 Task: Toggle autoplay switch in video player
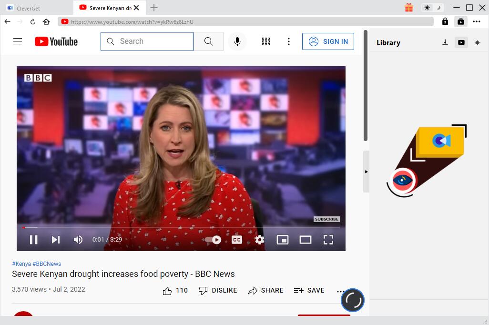213,240
